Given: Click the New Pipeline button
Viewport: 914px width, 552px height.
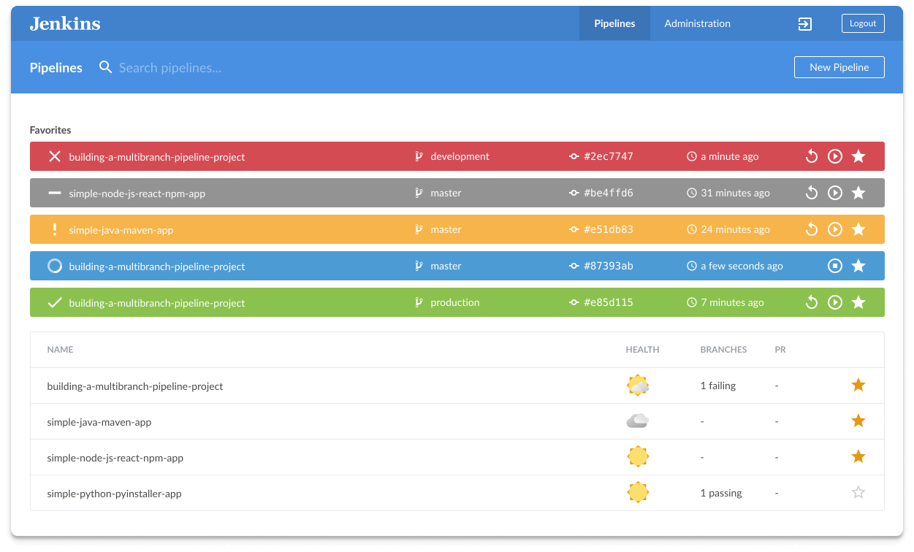Looking at the screenshot, I should [x=839, y=67].
